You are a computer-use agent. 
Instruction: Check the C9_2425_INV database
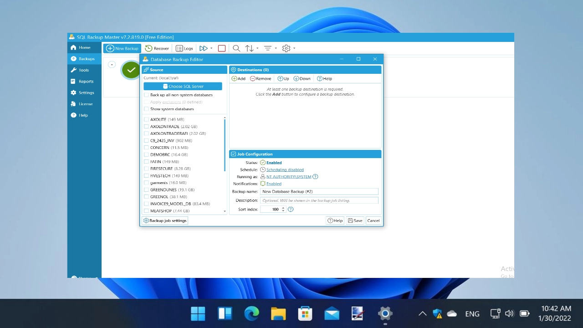click(x=146, y=141)
